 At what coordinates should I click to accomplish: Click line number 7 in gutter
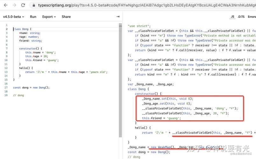pyautogui.click(x=7, y=48)
